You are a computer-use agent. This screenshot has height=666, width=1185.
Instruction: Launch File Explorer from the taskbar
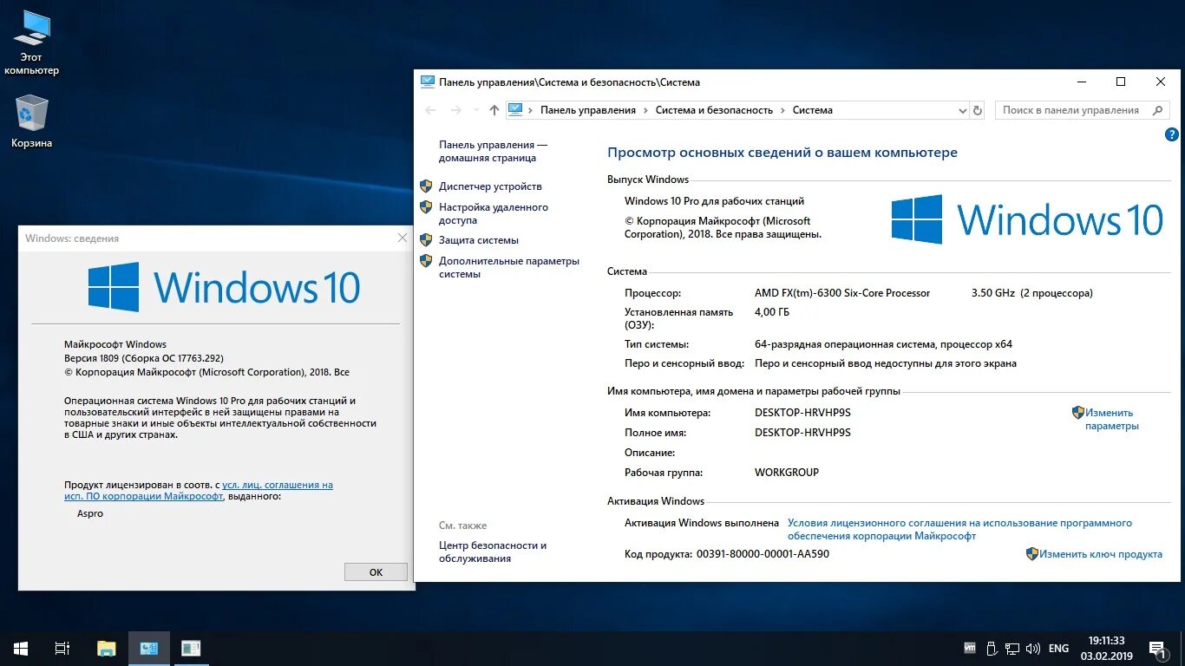point(106,648)
